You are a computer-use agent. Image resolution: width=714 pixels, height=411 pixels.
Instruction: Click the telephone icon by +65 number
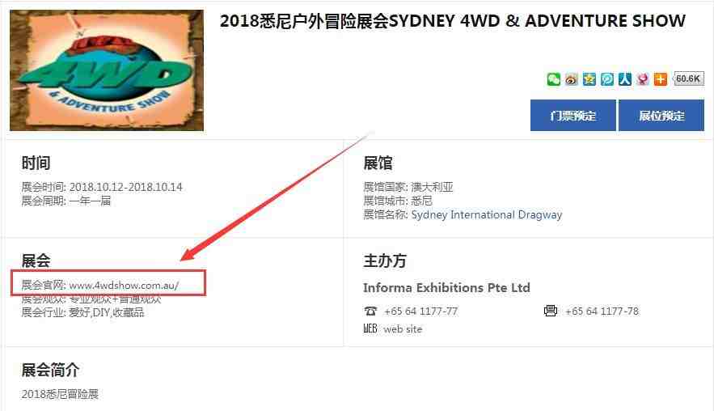[x=370, y=311]
